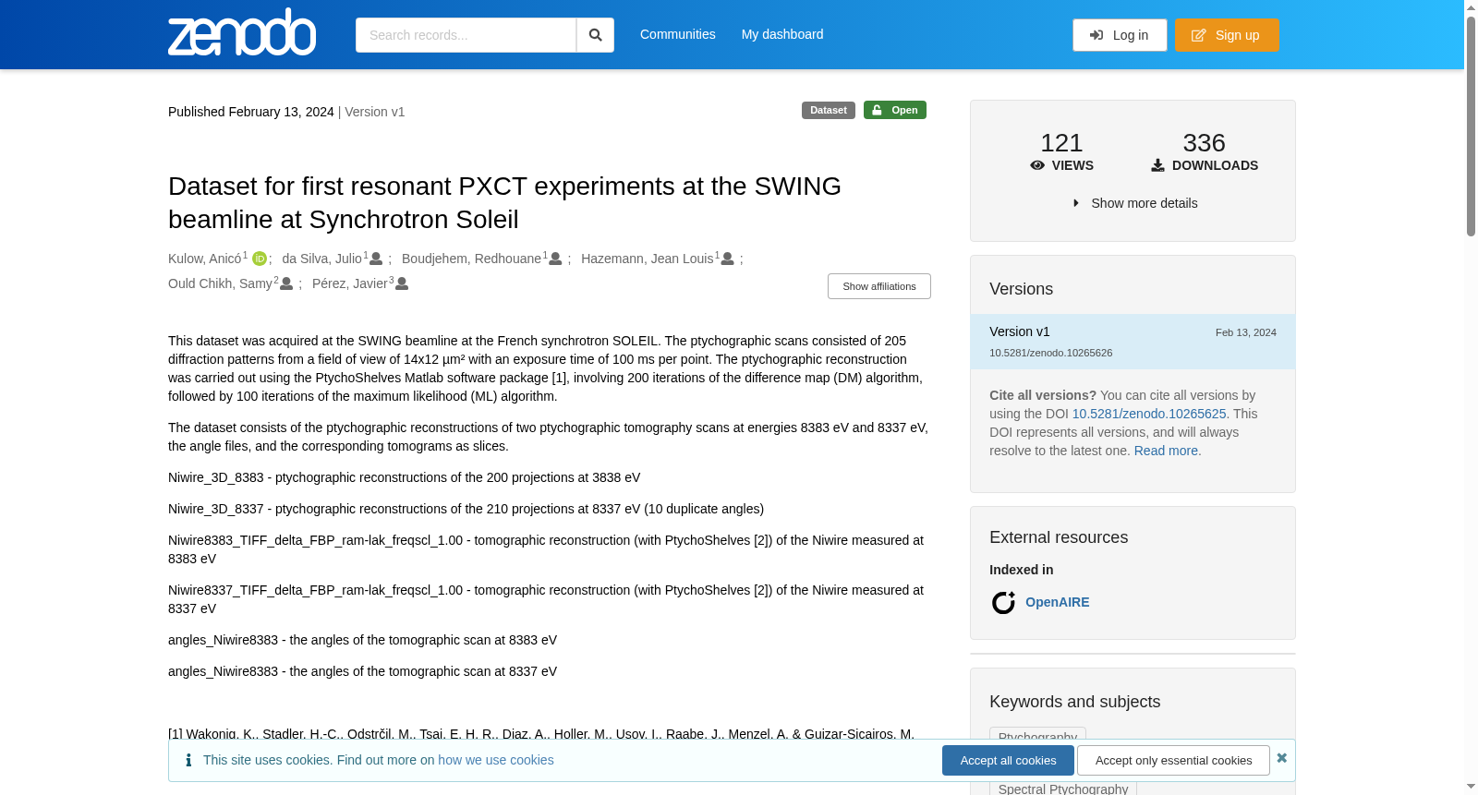Click the info icon in cookie banner

point(188,760)
